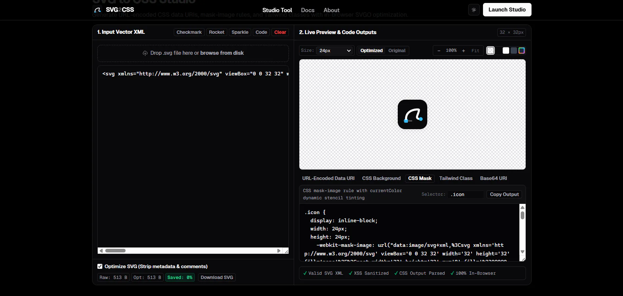The width and height of the screenshot is (623, 296).
Task: Click the 2. Live Preview & Code Outputs heading
Action: click(338, 32)
